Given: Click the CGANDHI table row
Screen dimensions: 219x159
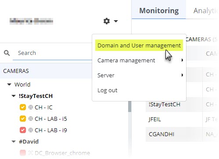Looking at the screenshot, I should point(181,134).
